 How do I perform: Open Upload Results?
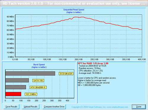[x=30, y=107]
